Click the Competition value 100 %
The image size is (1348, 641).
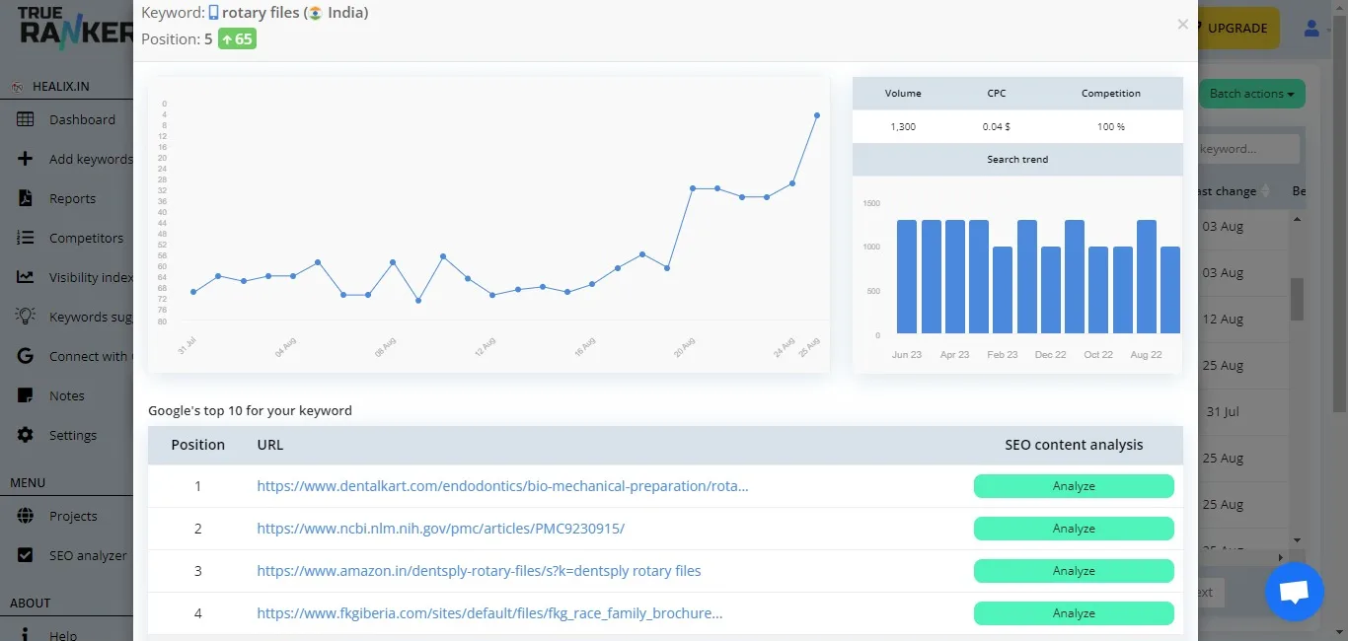point(1111,127)
